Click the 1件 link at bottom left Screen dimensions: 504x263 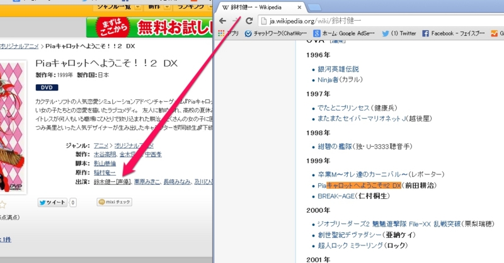tap(6, 240)
